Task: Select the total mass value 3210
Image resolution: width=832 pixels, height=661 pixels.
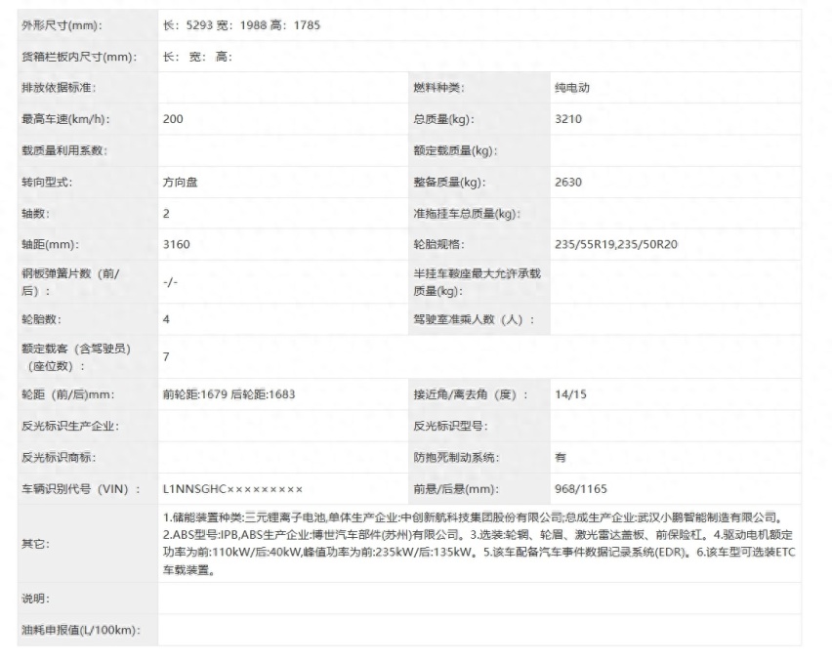Action: [568, 119]
